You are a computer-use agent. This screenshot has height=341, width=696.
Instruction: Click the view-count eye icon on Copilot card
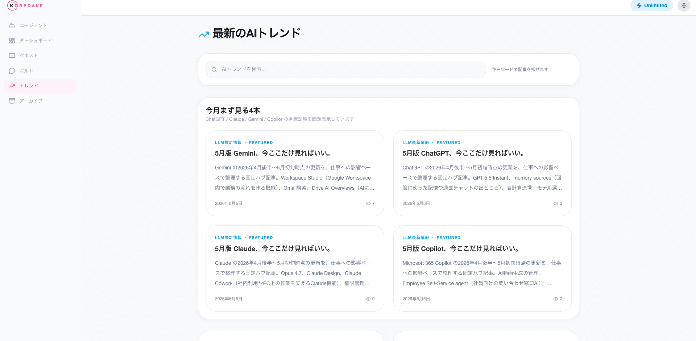click(555, 299)
